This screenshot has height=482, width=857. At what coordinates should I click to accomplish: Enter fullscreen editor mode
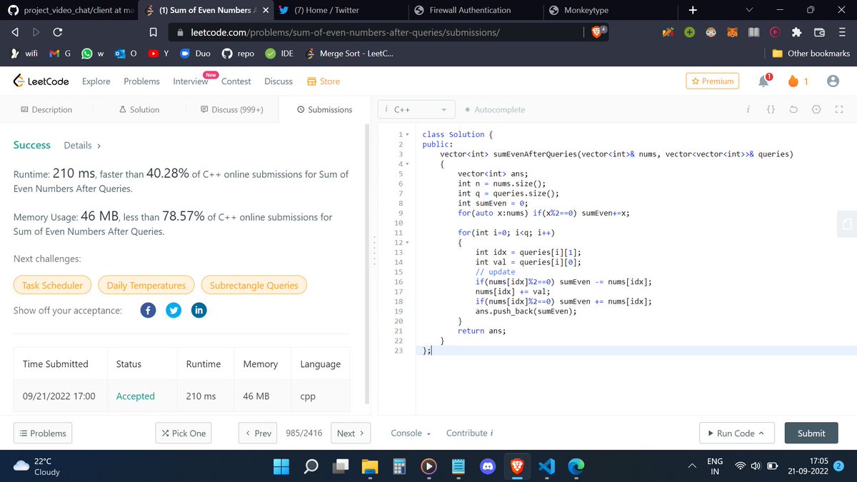tap(839, 110)
